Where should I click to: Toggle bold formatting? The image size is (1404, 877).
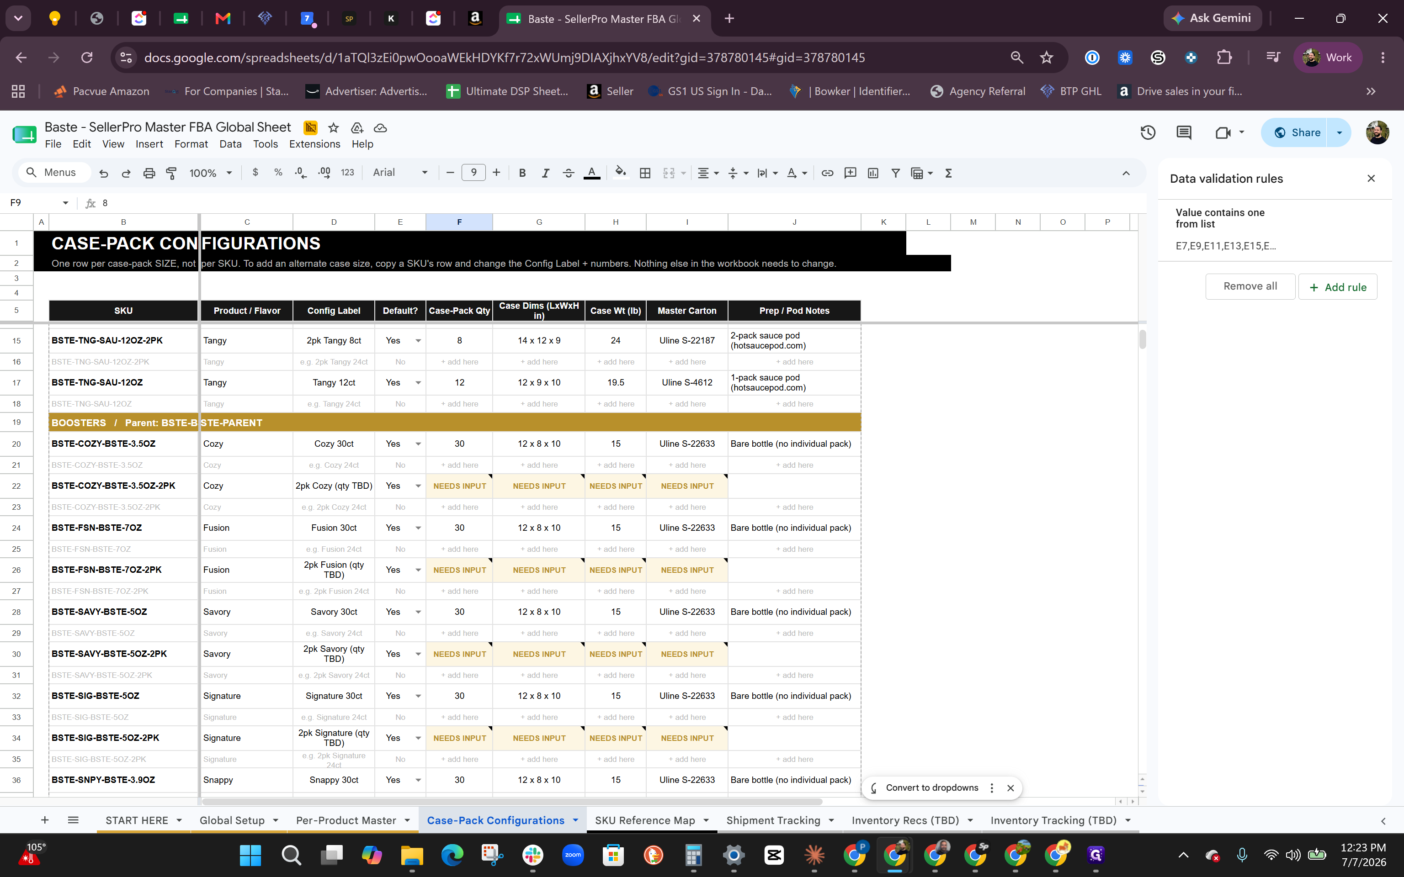tap(522, 173)
